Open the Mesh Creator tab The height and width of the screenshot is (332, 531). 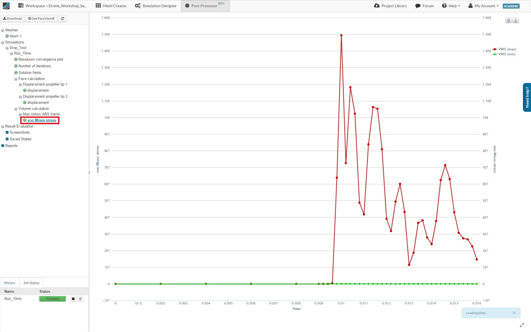tap(111, 6)
